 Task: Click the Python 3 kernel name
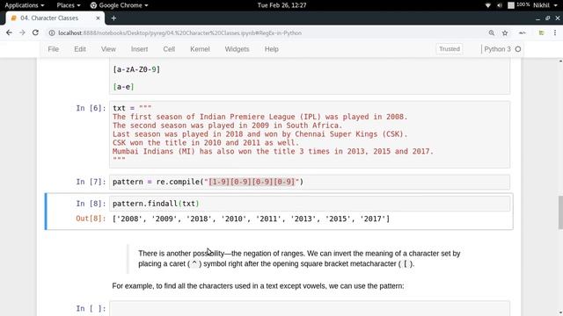497,49
